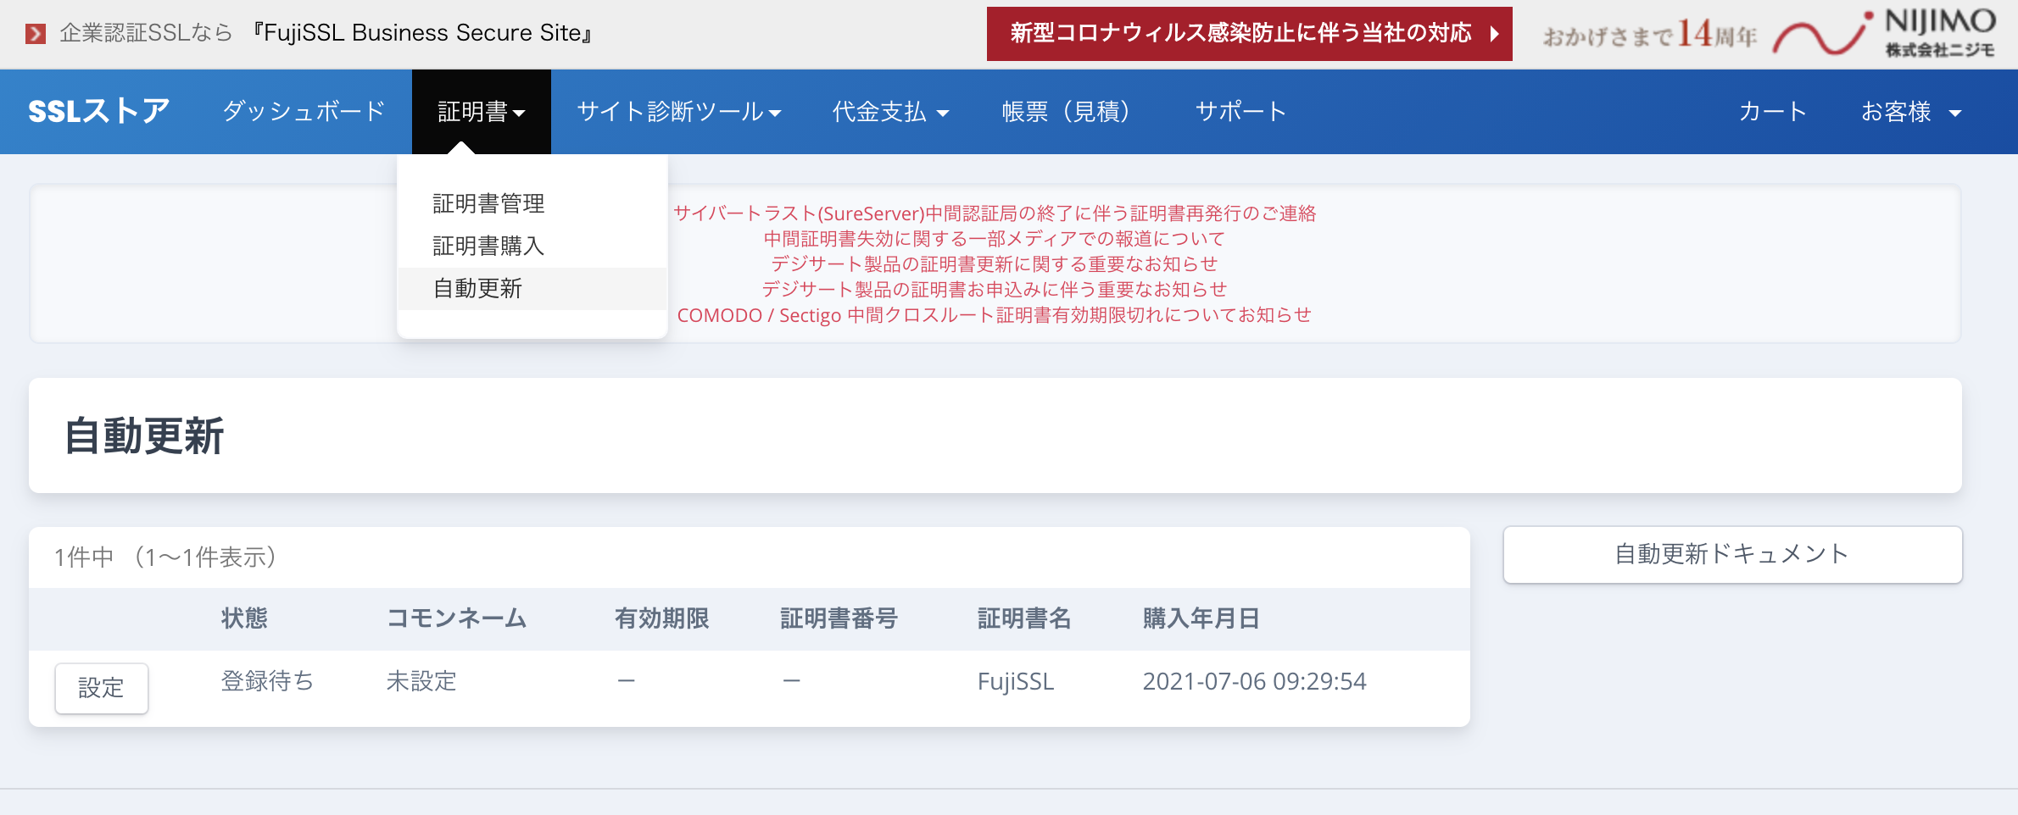Open the サポート page
This screenshot has height=815, width=2018.
pos(1240,112)
